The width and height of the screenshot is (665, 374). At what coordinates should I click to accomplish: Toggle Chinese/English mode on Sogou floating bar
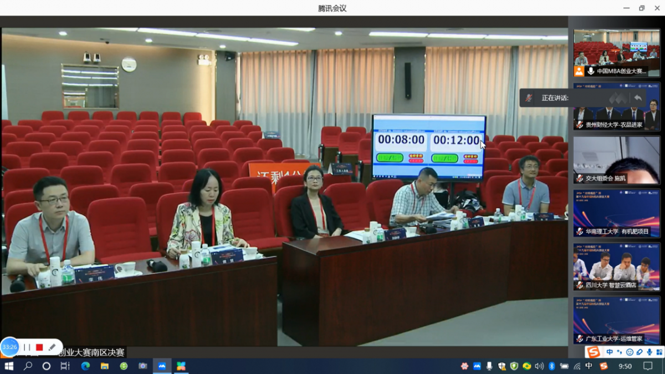click(610, 352)
